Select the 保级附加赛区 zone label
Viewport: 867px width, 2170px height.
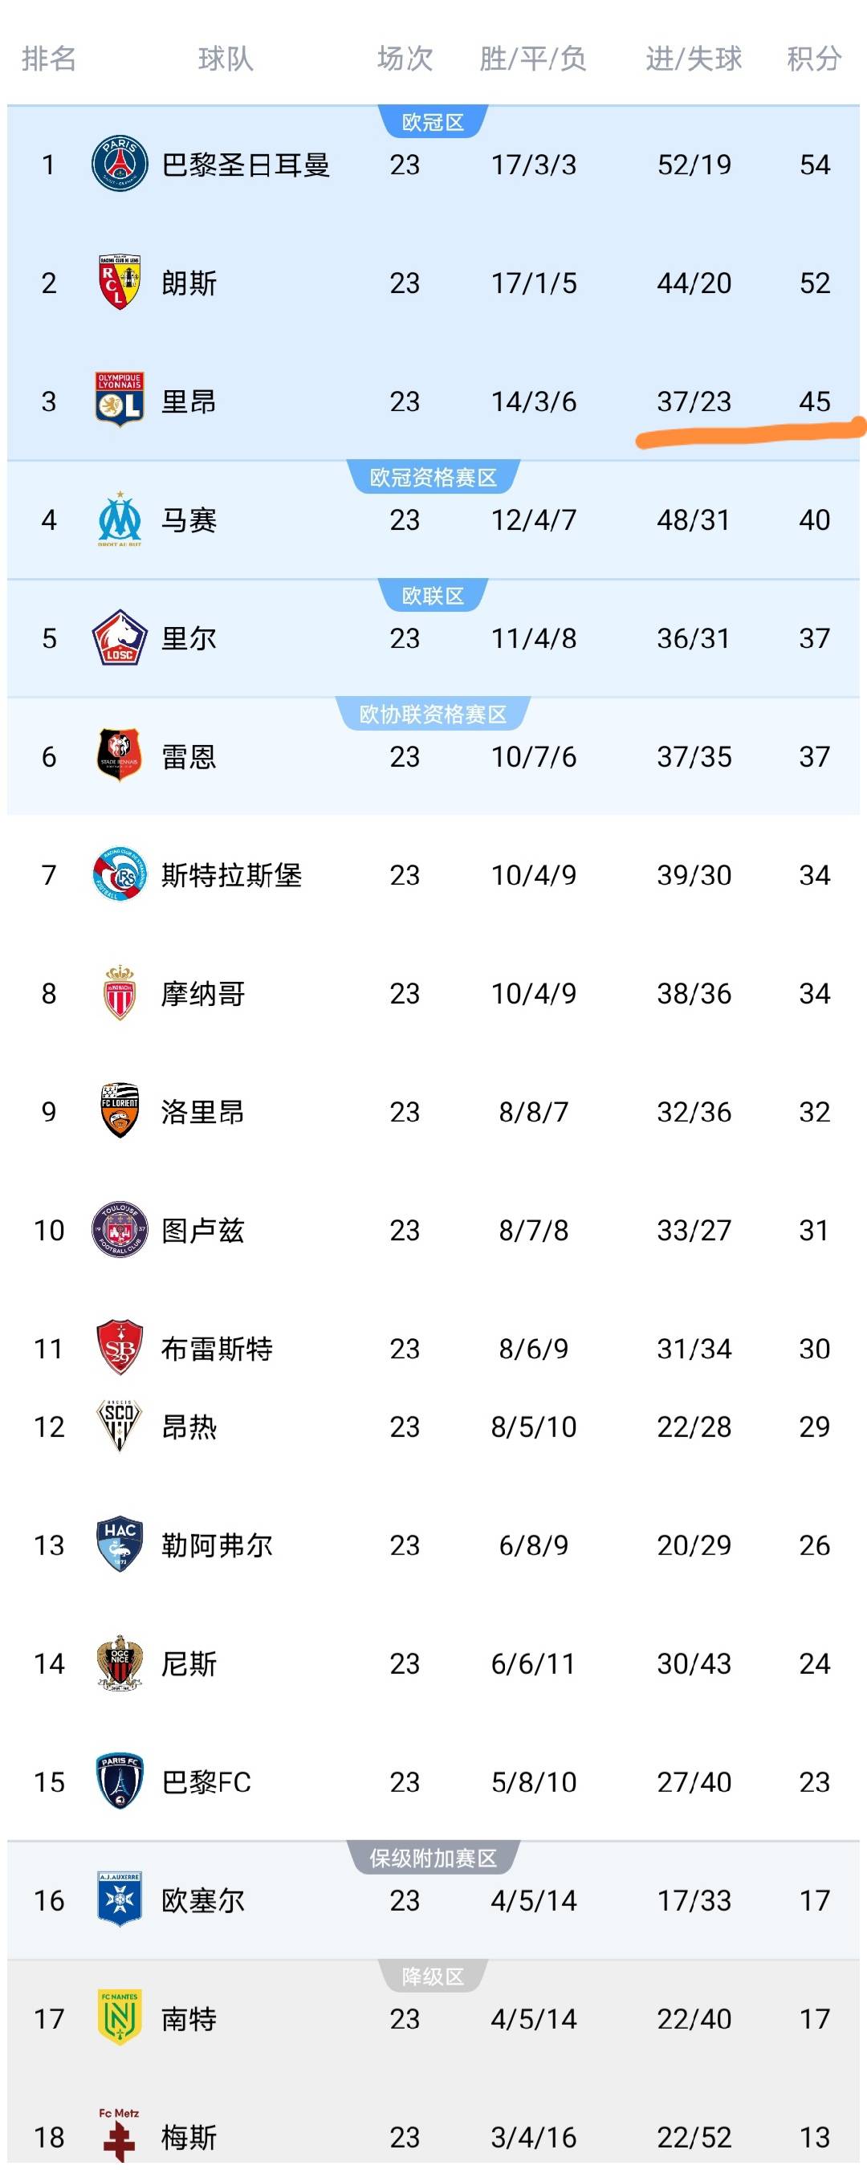(433, 1859)
